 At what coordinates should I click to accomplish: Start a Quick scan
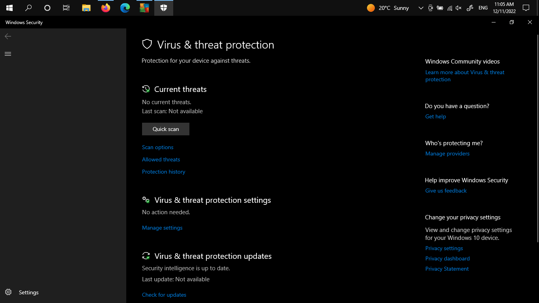click(166, 129)
